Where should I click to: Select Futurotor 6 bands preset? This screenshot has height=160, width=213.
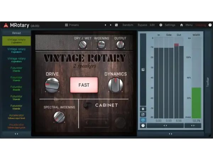16,107
